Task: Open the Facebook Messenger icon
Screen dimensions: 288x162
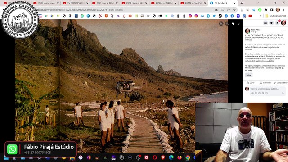Action: click(x=271, y=23)
